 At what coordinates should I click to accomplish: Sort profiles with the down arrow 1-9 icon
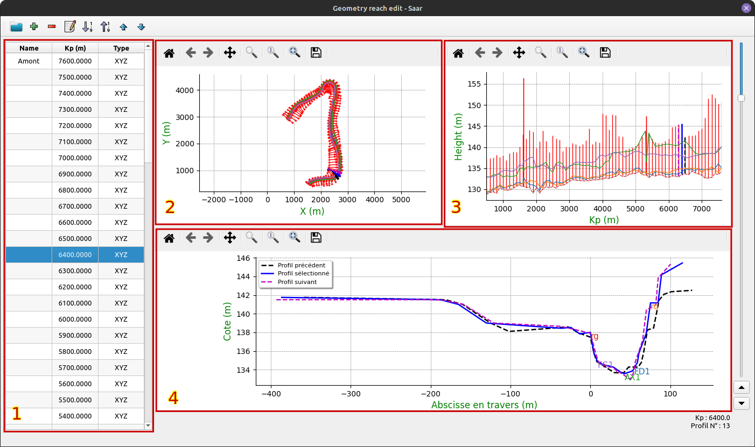(87, 26)
